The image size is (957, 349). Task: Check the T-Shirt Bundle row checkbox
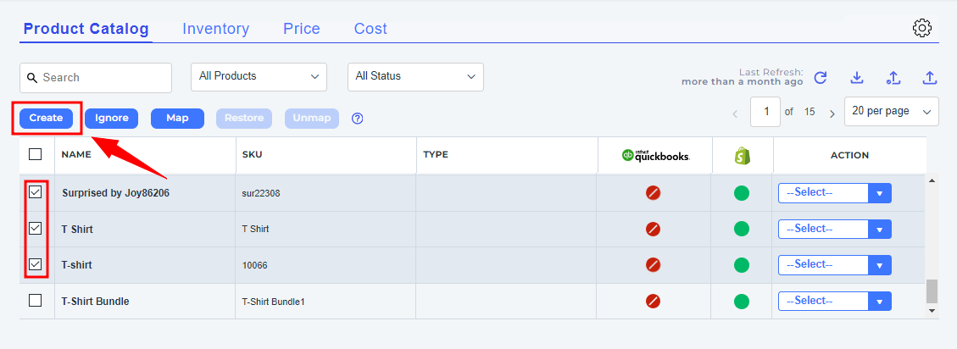pos(35,301)
